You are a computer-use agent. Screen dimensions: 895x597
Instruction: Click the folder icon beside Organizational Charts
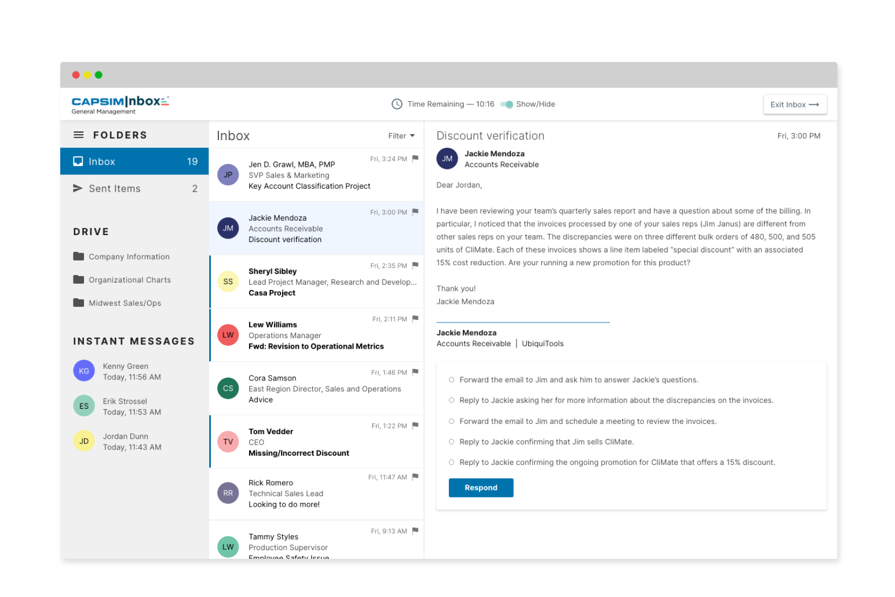coord(79,279)
